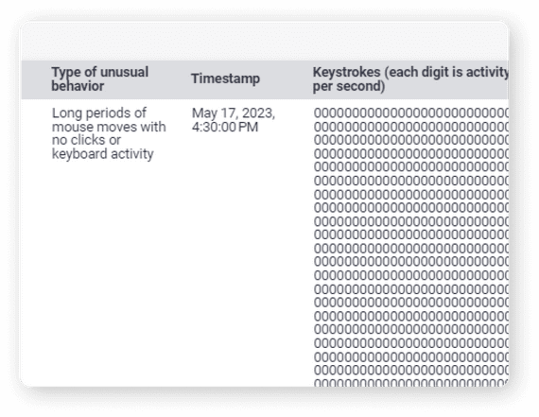Click the first line of keystroke zeros
Screen dimensions: 539x417
(410, 113)
